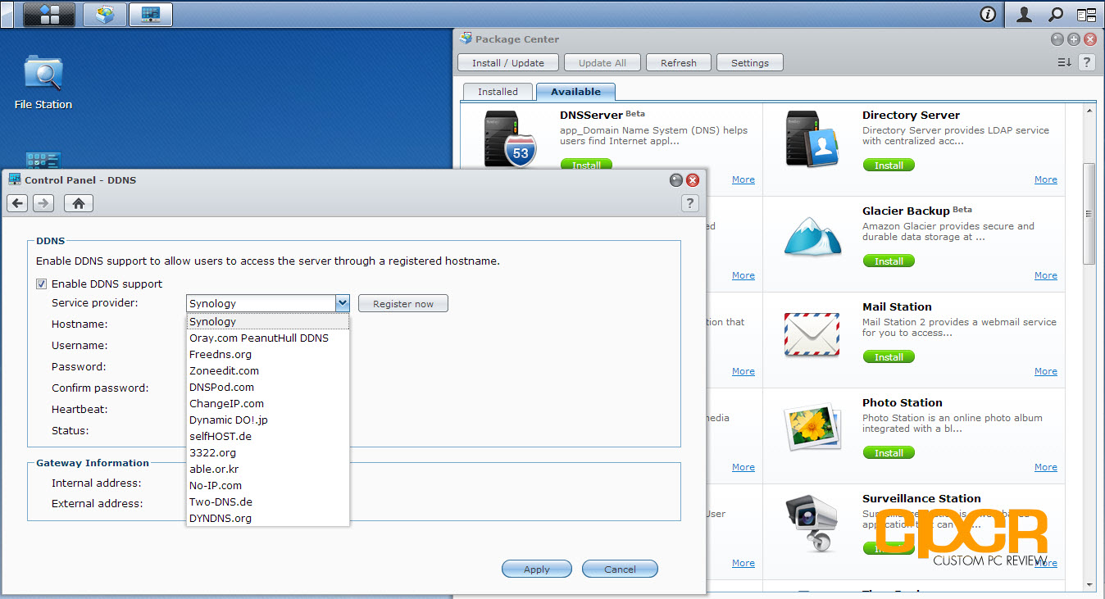Install the DNSServer package

pos(586,165)
